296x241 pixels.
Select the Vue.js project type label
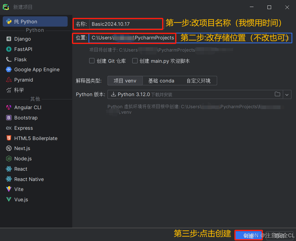21,199
